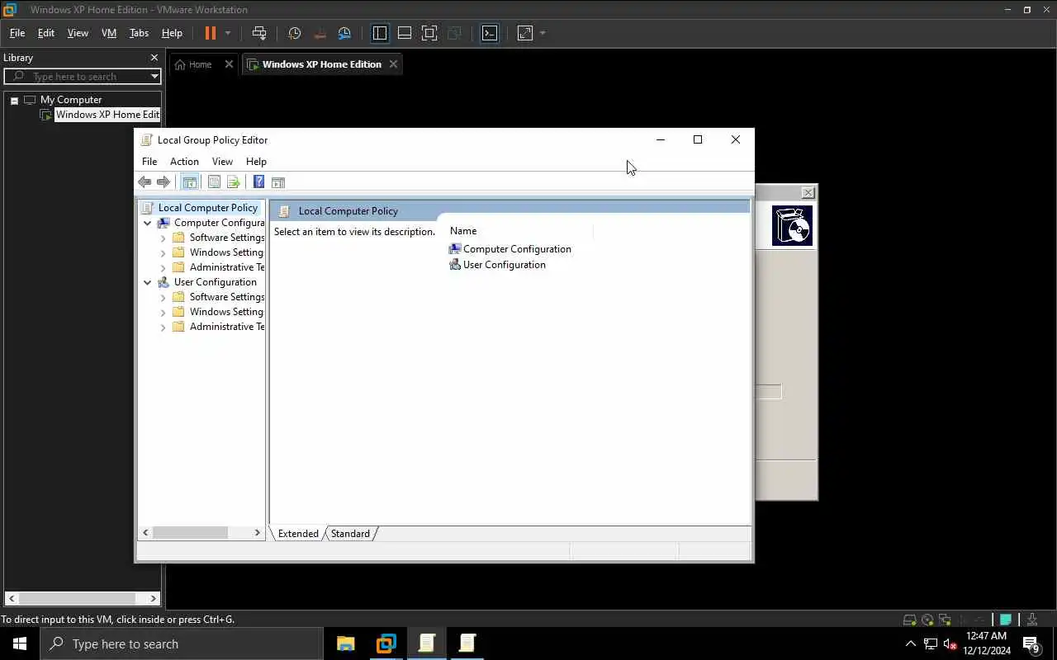1057x660 pixels.
Task: Open Snapshot Manager wrench-clock icon
Action: point(344,33)
